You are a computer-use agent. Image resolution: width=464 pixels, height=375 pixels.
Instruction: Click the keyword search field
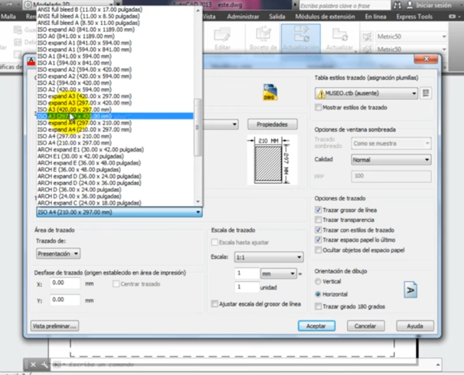(x=345, y=5)
